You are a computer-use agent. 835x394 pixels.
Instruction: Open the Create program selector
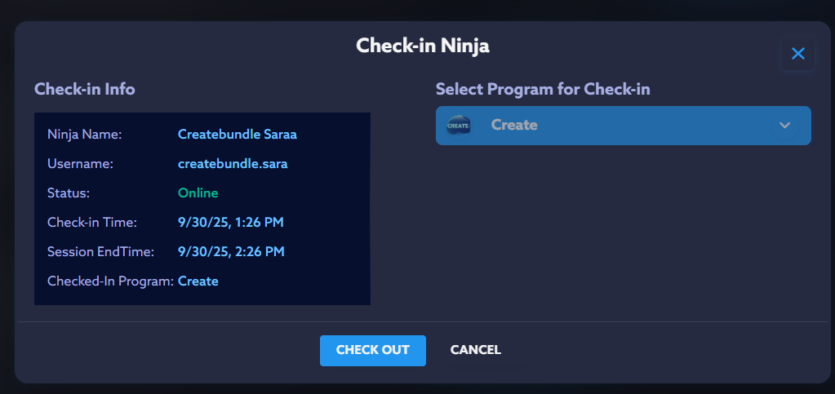pos(622,126)
